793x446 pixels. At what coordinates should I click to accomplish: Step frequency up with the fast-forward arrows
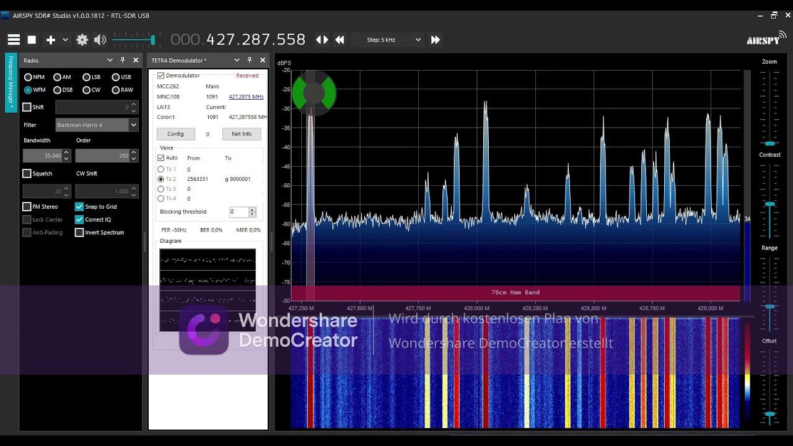point(436,40)
